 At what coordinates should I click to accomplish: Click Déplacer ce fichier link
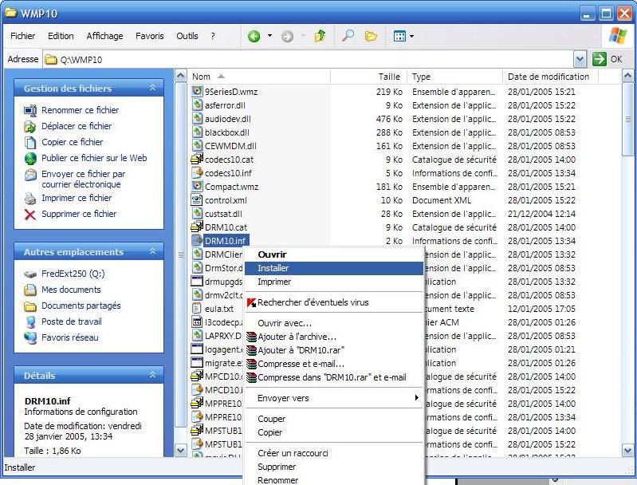point(77,126)
